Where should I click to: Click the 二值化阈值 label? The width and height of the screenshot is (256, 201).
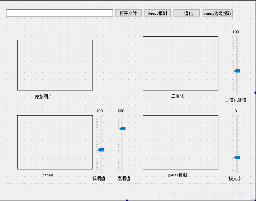click(236, 100)
